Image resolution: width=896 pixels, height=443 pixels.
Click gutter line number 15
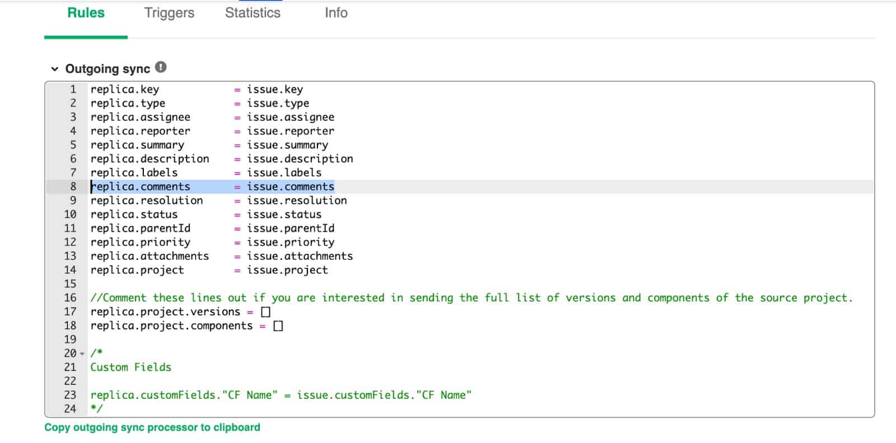coord(70,284)
